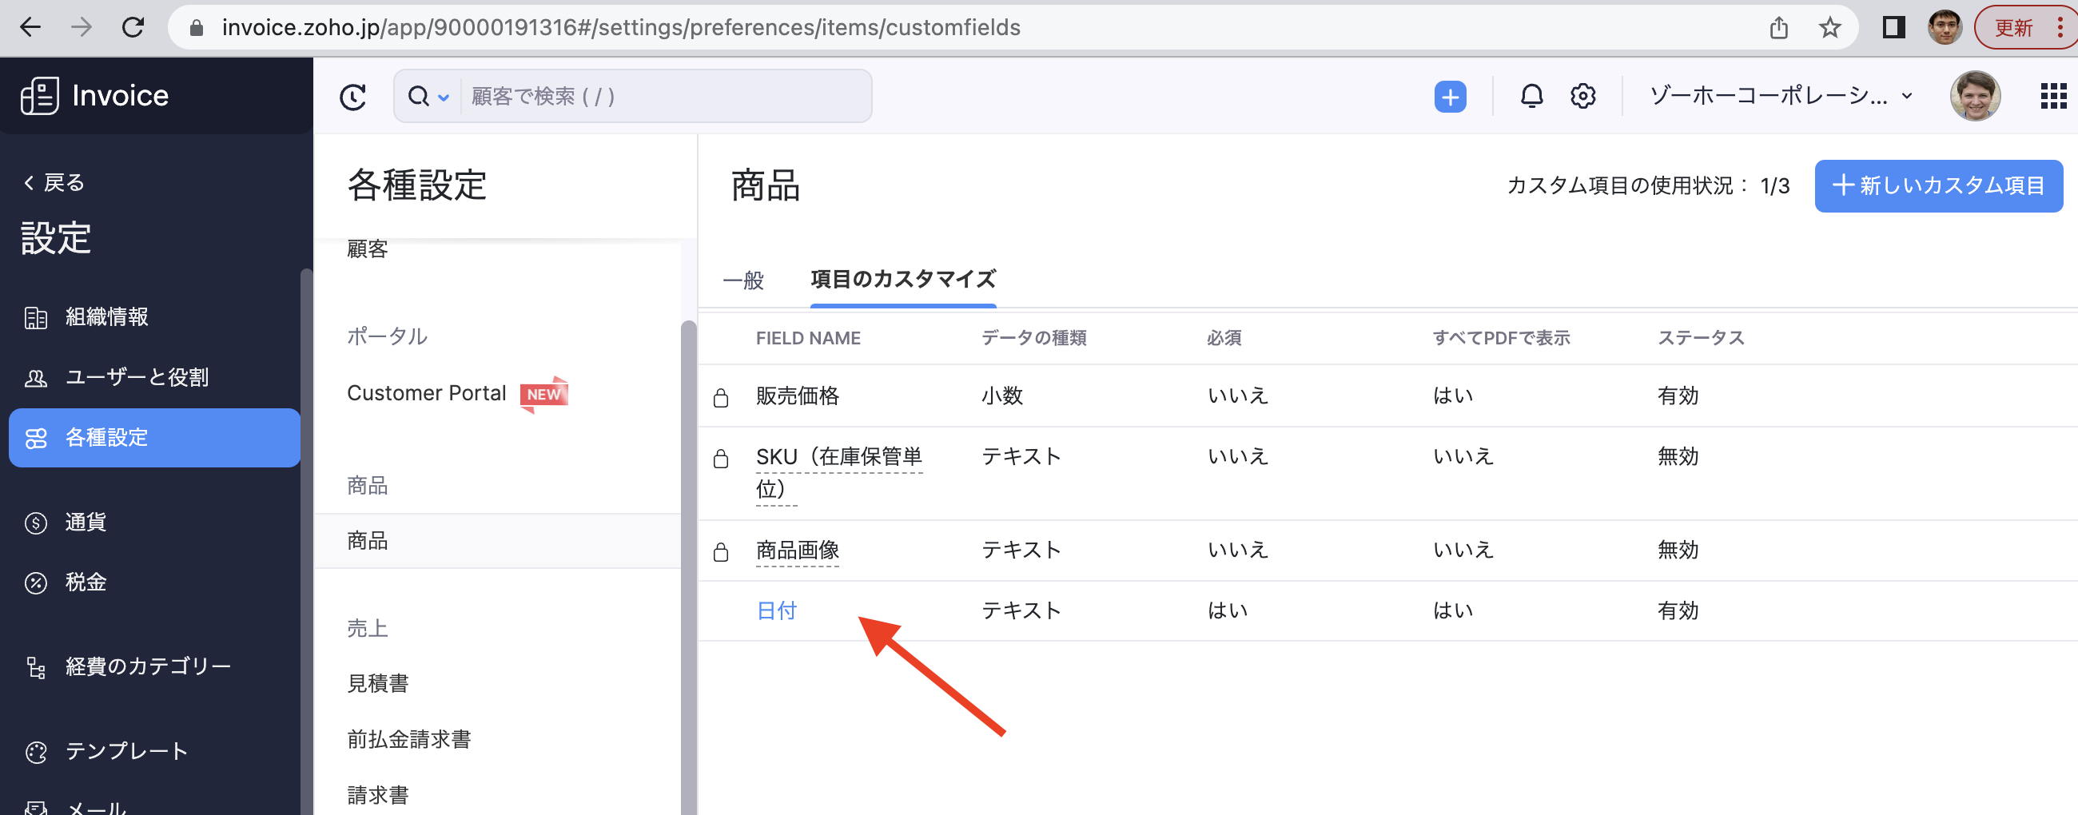Click the lock icon beside 販売価格
Image resolution: width=2078 pixels, height=815 pixels.
(x=720, y=397)
